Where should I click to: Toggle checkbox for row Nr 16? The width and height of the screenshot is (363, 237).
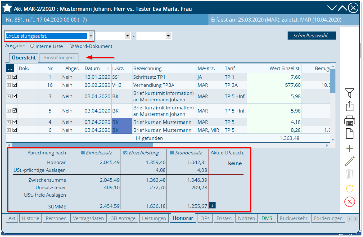pos(15,85)
